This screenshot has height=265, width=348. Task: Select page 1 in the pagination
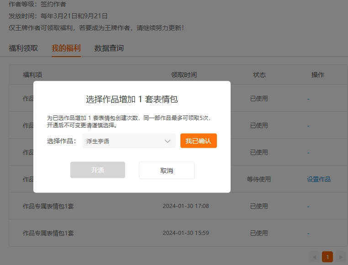(x=327, y=257)
